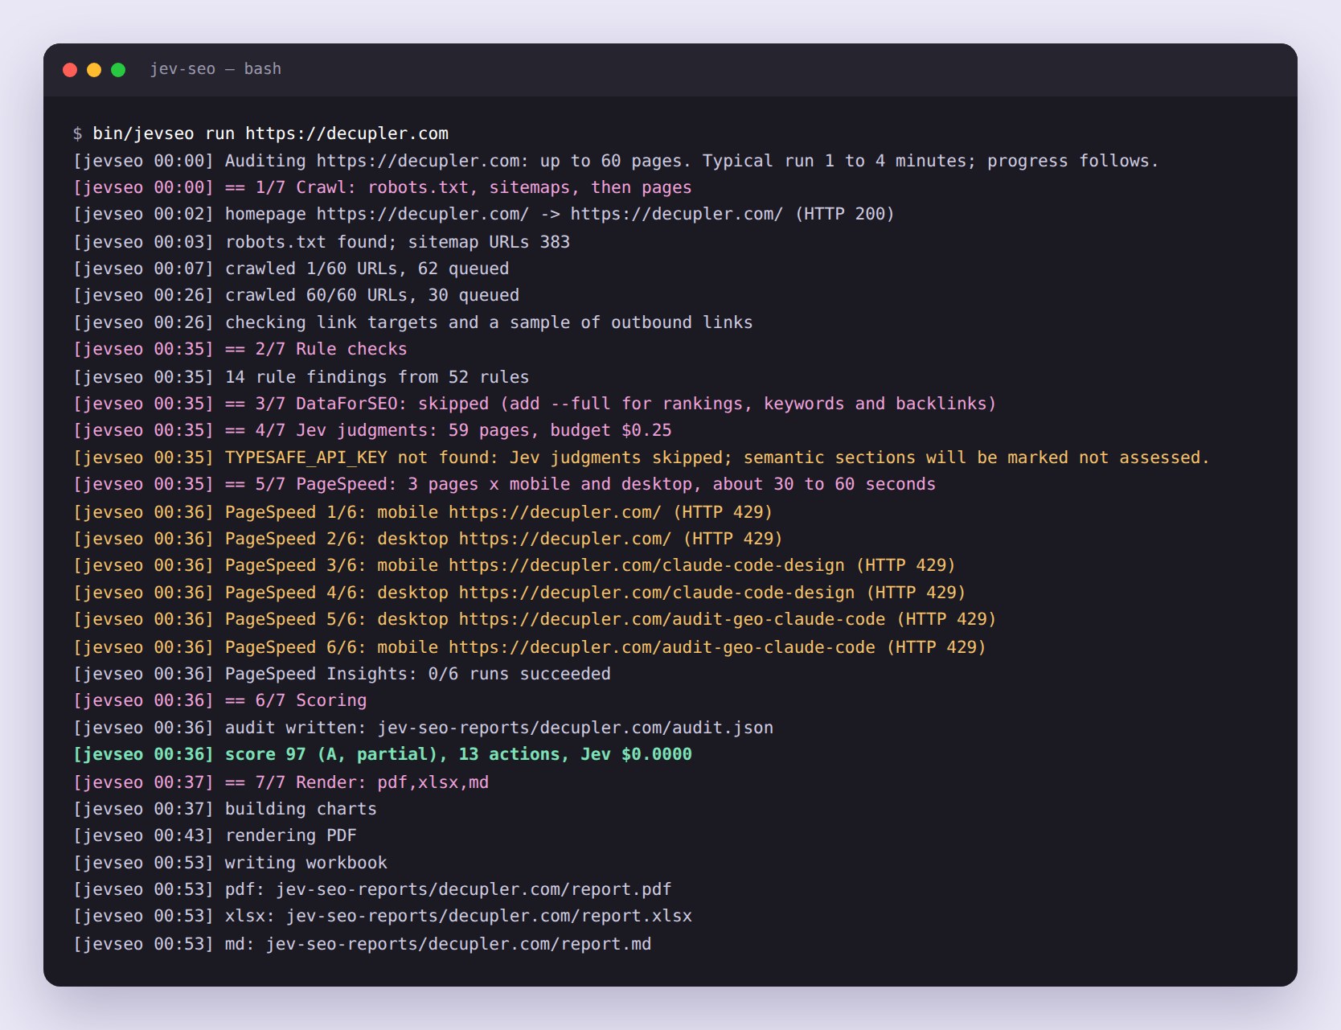The height and width of the screenshot is (1030, 1341).
Task: Click the green 'score 97 (A, partial)' line
Action: [382, 754]
